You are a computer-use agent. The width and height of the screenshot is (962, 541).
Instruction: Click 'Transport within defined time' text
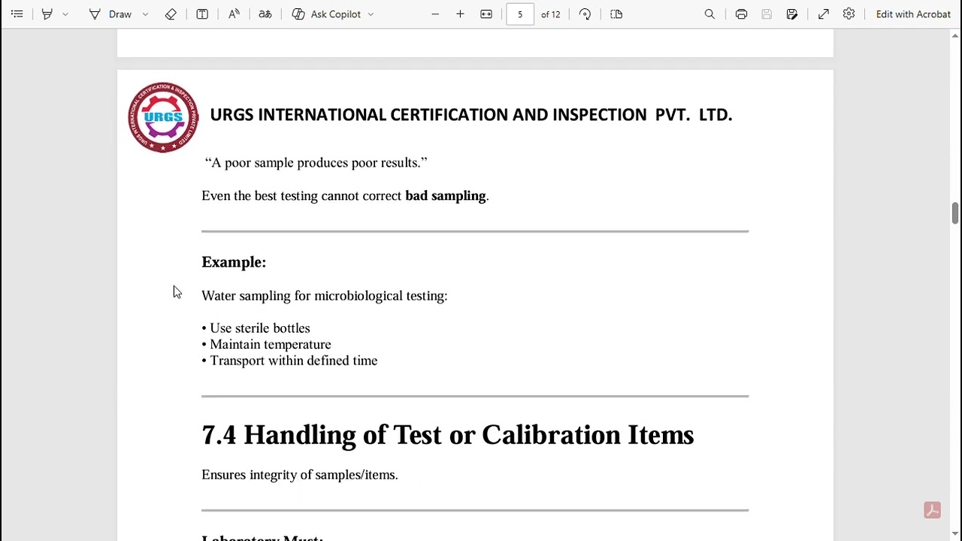tap(294, 361)
